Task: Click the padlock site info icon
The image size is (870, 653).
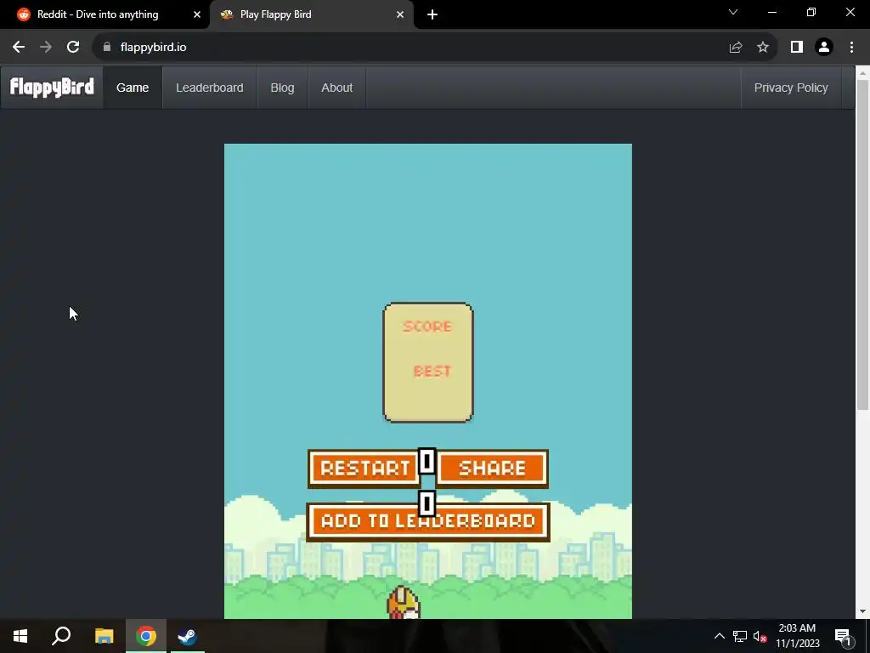Action: pos(107,48)
